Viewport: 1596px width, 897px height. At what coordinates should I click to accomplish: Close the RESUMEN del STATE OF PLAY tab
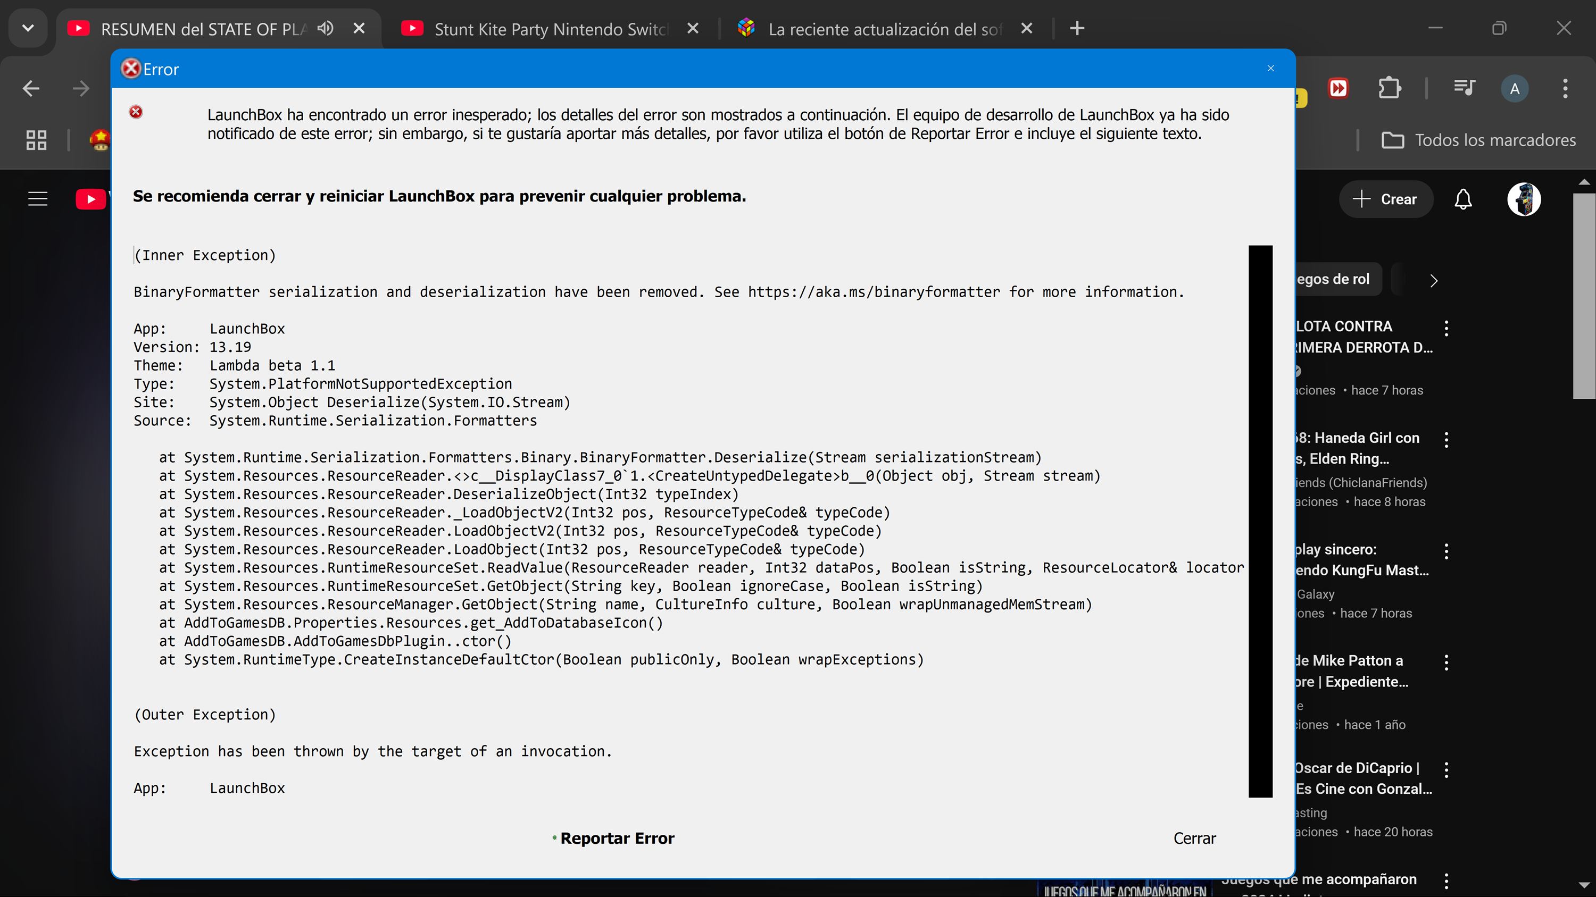(359, 29)
